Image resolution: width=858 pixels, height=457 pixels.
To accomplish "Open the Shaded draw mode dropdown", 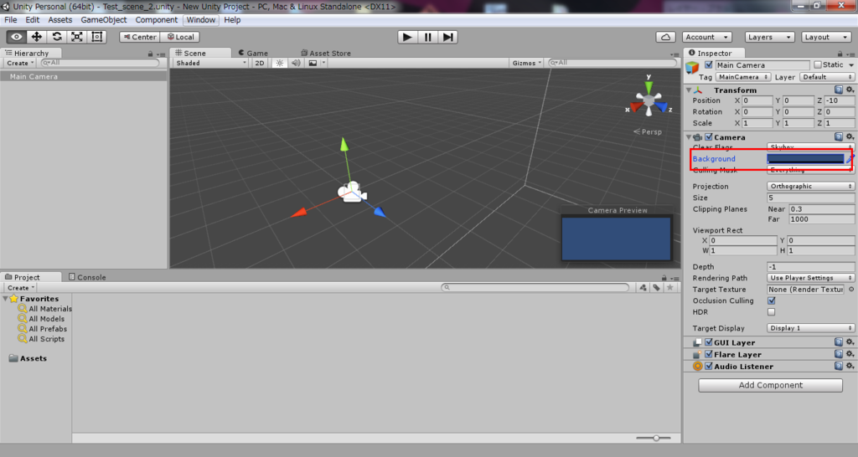I will (x=210, y=63).
